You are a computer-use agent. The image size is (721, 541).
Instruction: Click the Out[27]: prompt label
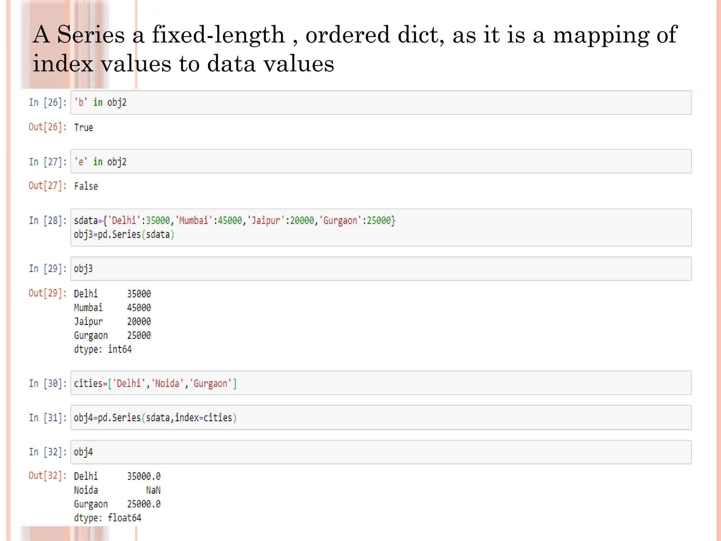(48, 186)
